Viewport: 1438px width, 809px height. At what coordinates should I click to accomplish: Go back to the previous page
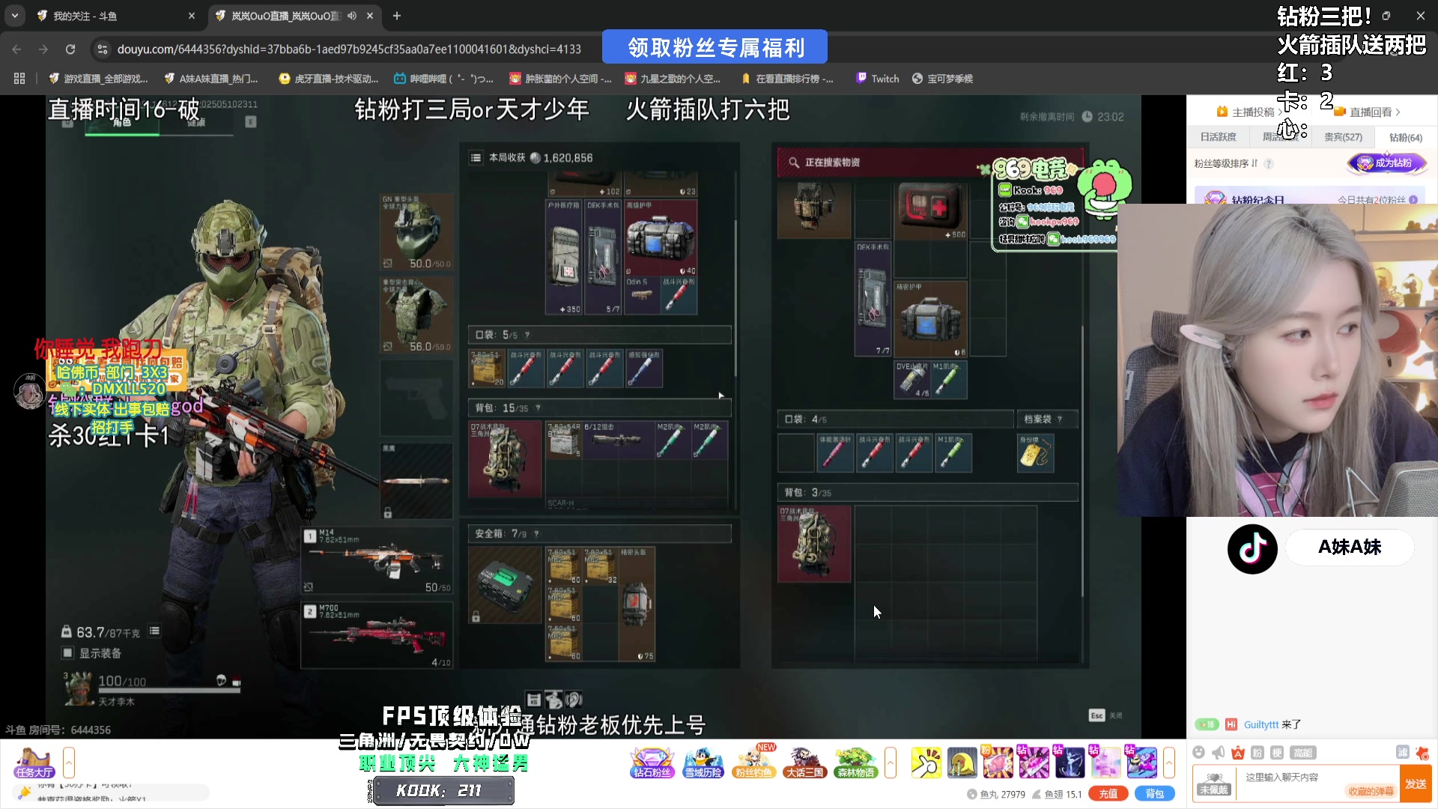point(16,49)
